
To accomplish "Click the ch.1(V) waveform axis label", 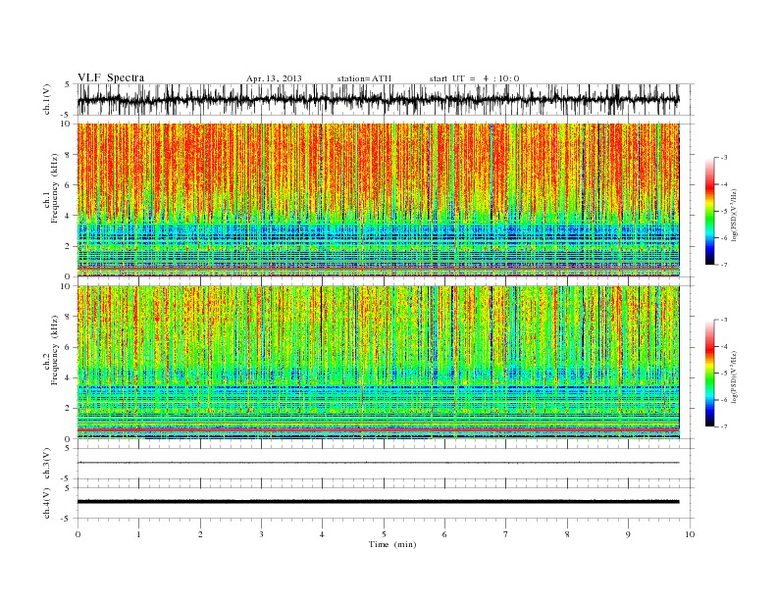I will tap(47, 99).
